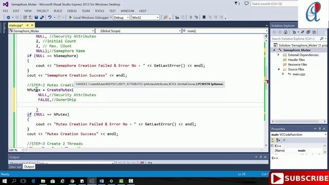The image size is (329, 185).
Task: Open the HELP menu
Action: point(143,11)
